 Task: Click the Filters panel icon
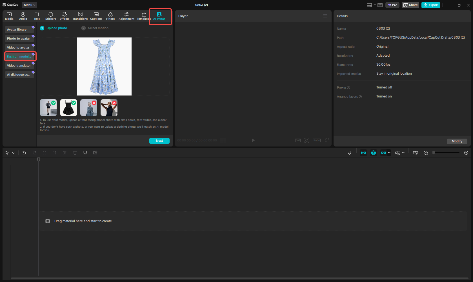coord(110,16)
